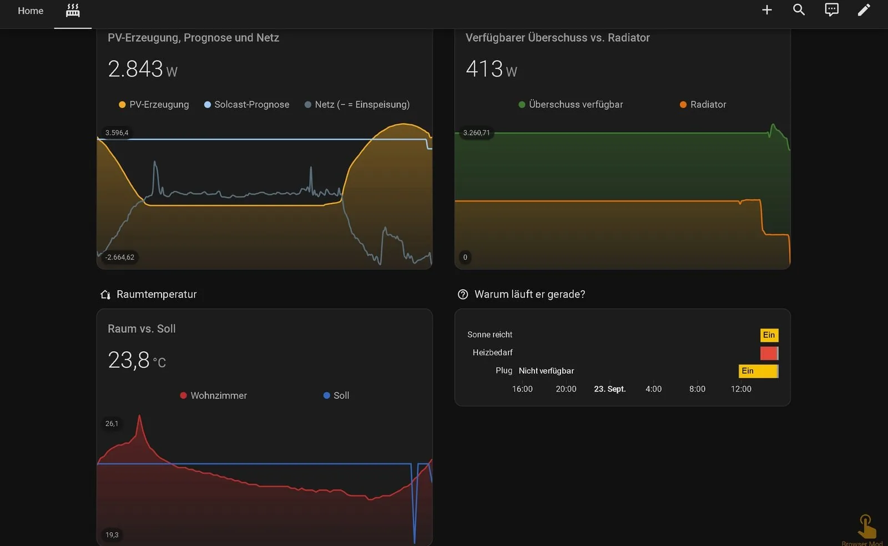Click the yellow Ein bar in Plug row
The width and height of the screenshot is (888, 546).
pyautogui.click(x=759, y=371)
